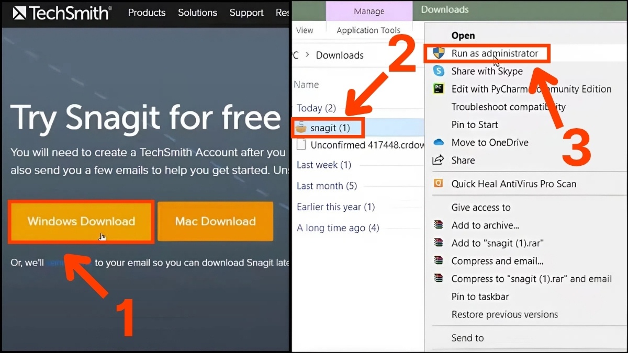Choose Add to archive...
Screen dimensions: 628x353
click(x=485, y=225)
